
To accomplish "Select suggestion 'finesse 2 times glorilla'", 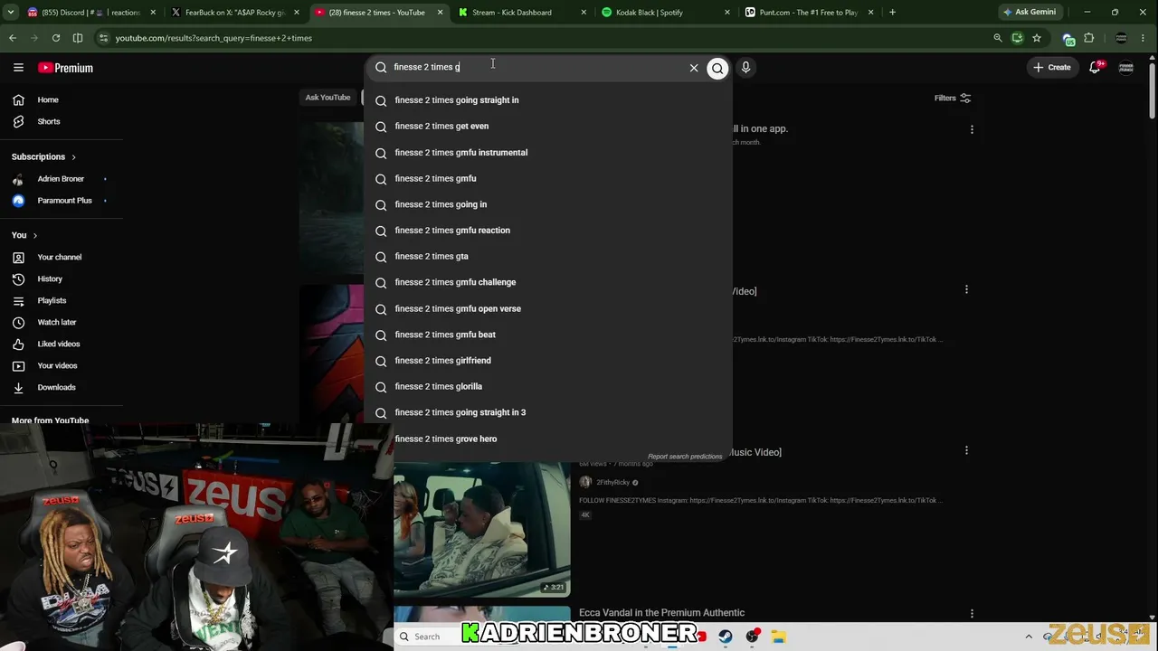I will coord(548,387).
